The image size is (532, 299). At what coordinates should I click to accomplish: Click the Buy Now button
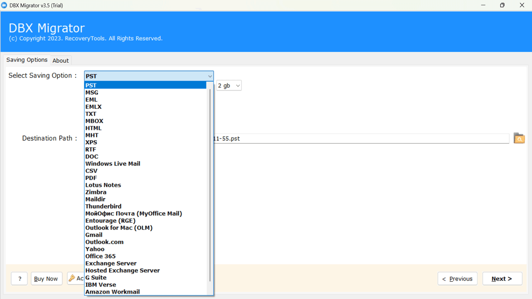point(46,279)
